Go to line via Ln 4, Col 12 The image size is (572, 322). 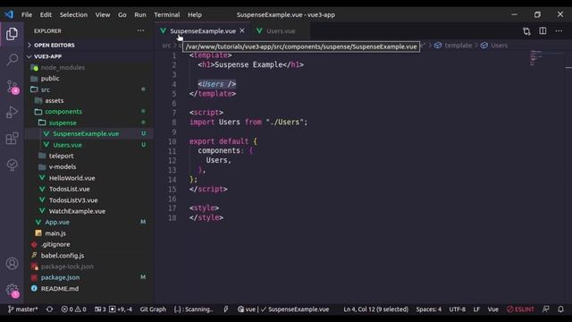coord(375,309)
